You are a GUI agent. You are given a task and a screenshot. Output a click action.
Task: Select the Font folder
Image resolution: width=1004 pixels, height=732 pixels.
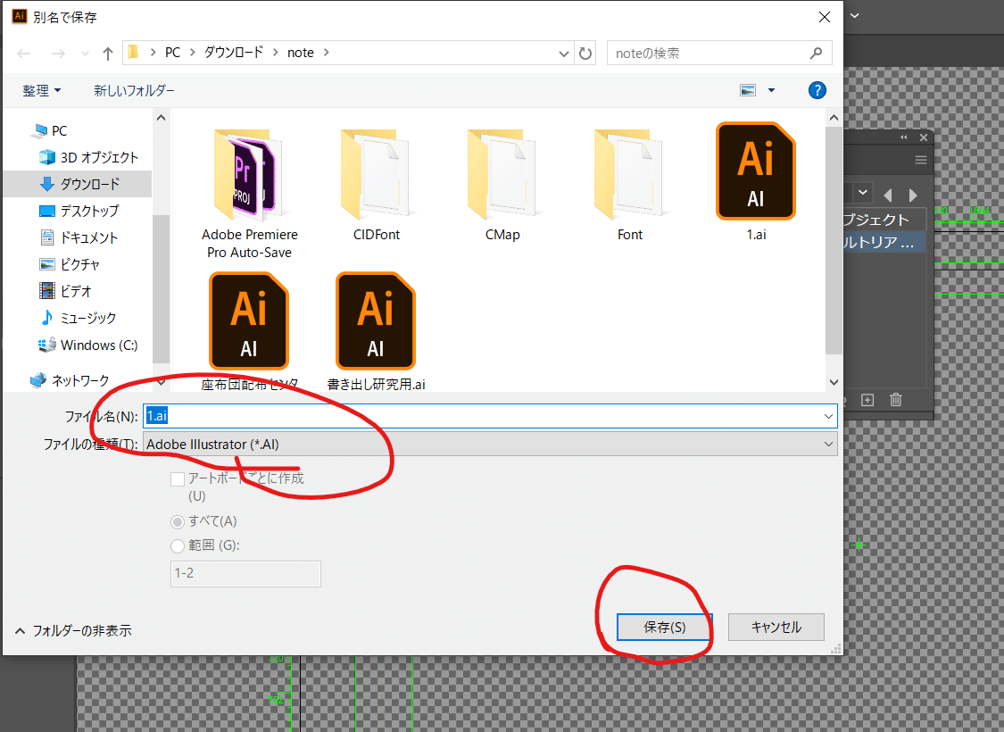click(x=629, y=185)
